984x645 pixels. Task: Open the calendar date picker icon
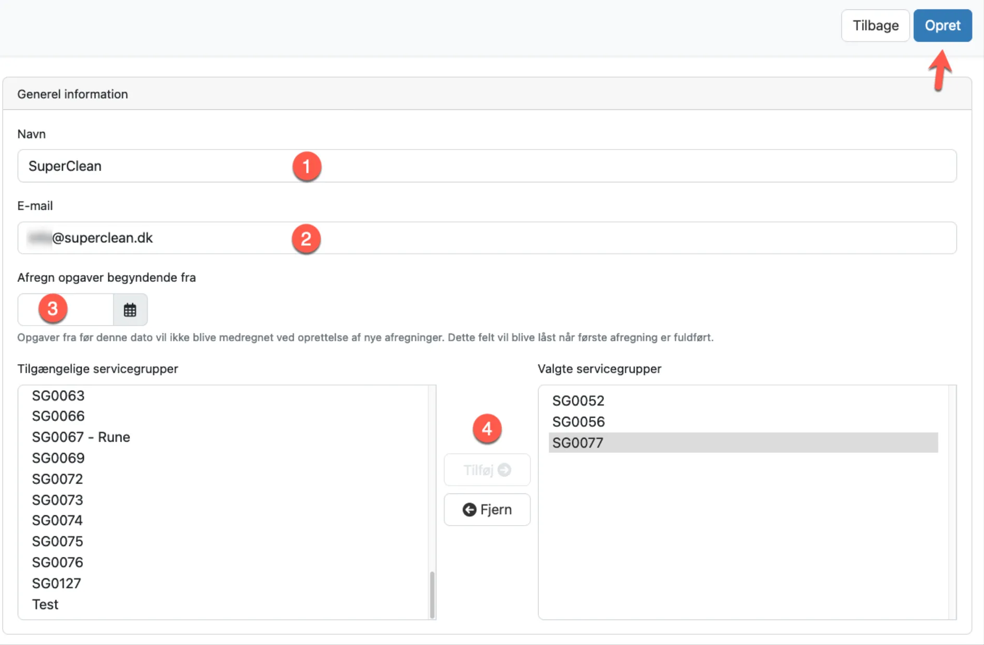pyautogui.click(x=130, y=310)
